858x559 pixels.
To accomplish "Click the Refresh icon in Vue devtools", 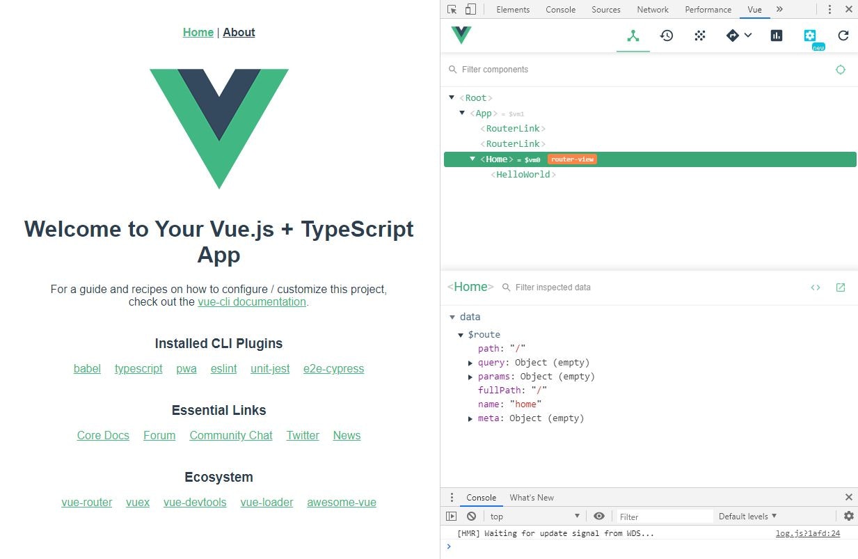I will coord(843,36).
